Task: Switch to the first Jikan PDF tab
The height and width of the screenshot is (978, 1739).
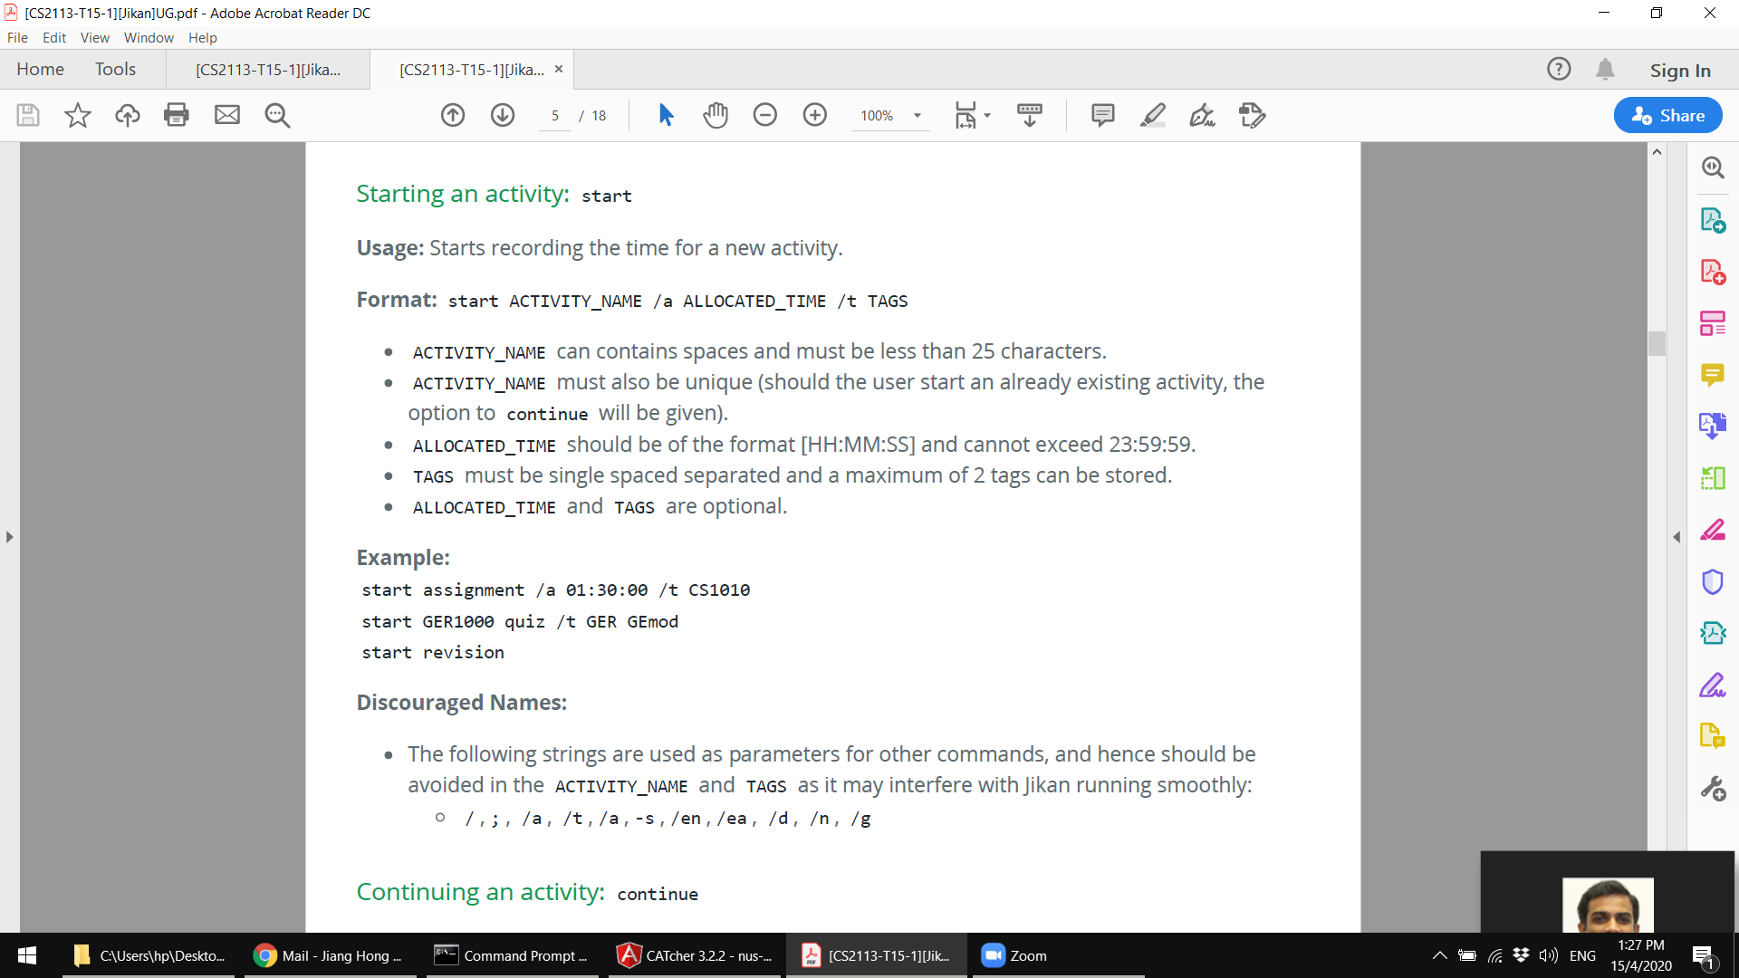Action: pos(268,70)
